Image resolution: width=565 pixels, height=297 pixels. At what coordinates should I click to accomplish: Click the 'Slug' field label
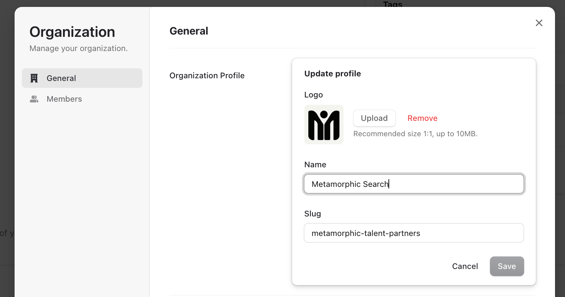pyautogui.click(x=312, y=214)
